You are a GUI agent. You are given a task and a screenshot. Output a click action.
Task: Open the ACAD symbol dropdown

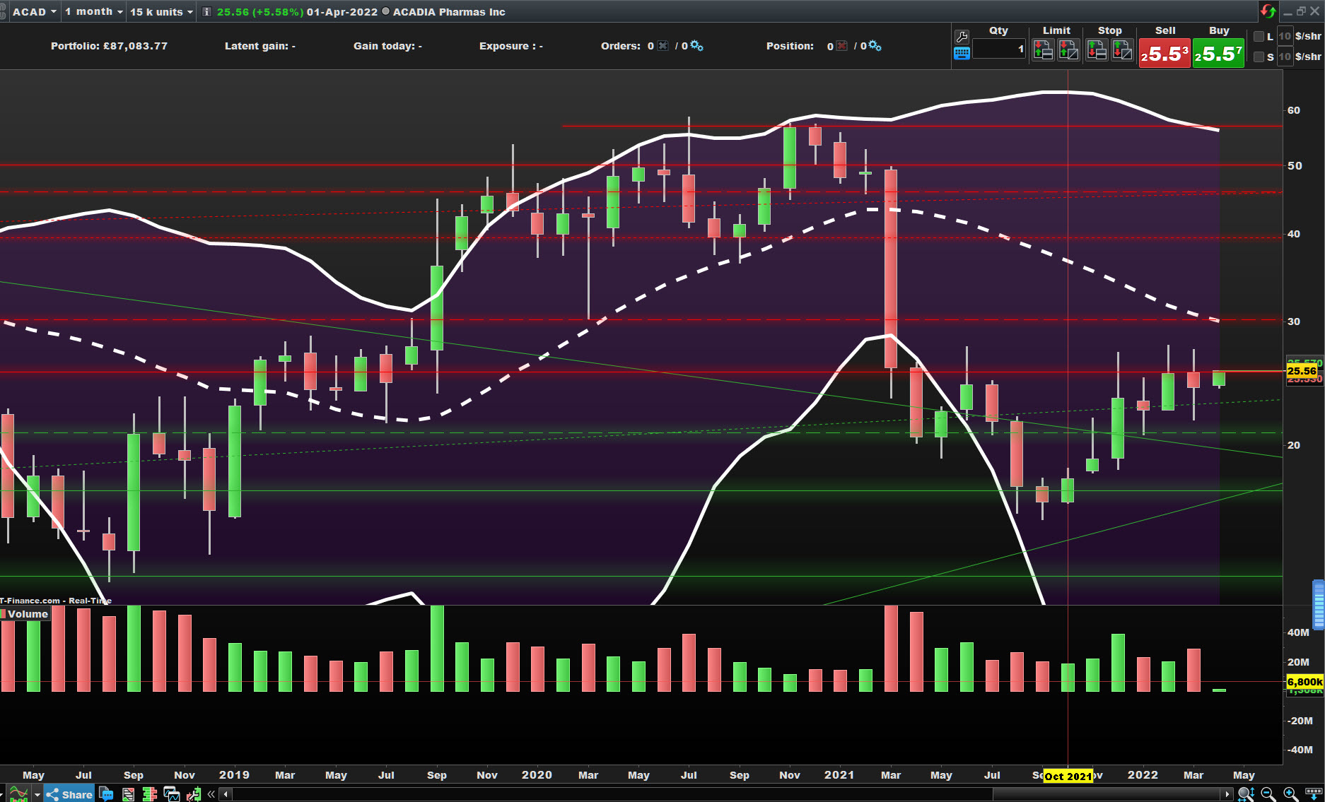[x=34, y=12]
